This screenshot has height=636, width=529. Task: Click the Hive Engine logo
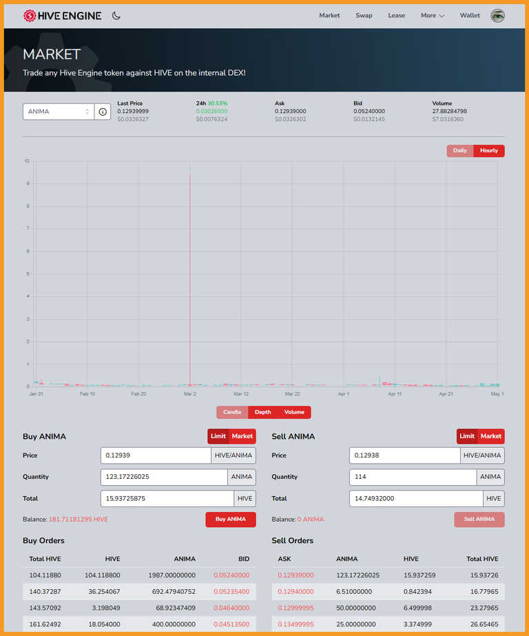[63, 16]
